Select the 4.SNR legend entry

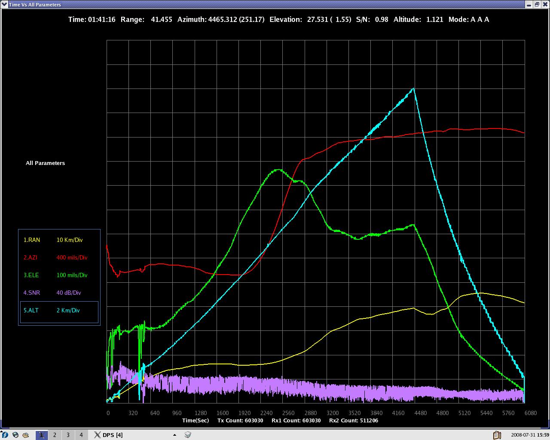click(x=31, y=293)
